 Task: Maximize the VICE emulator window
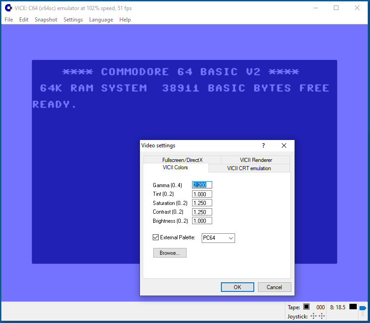pyautogui.click(x=336, y=8)
